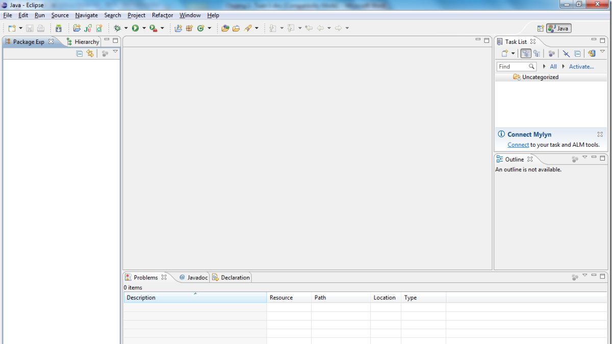The height and width of the screenshot is (344, 612).
Task: Click the Debug bug icon
Action: pyautogui.click(x=117, y=29)
